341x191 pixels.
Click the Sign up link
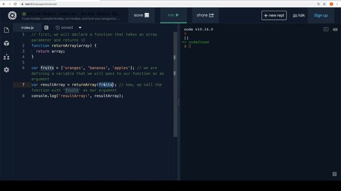pos(321,15)
